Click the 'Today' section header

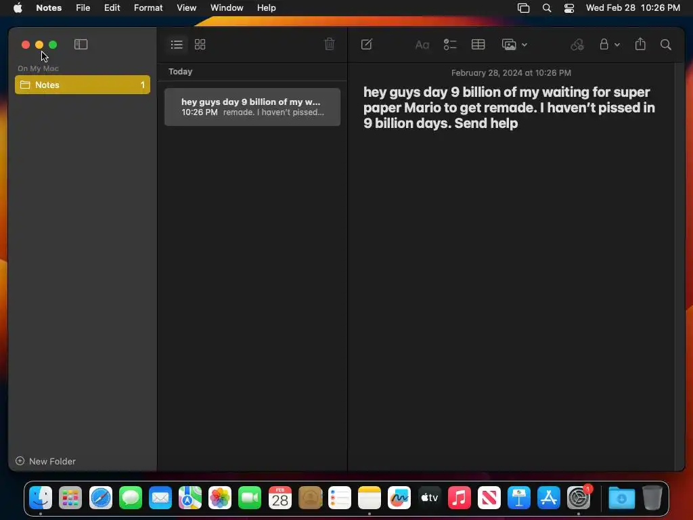coord(180,72)
